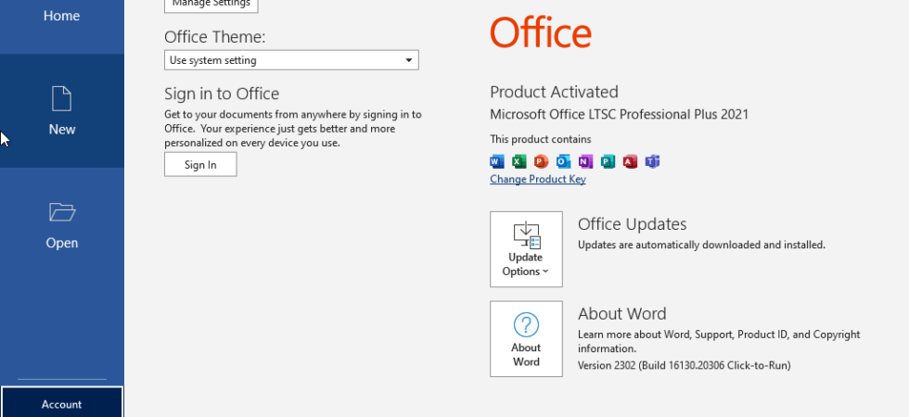Click the Teams app icon
The width and height of the screenshot is (909, 417).
[653, 161]
